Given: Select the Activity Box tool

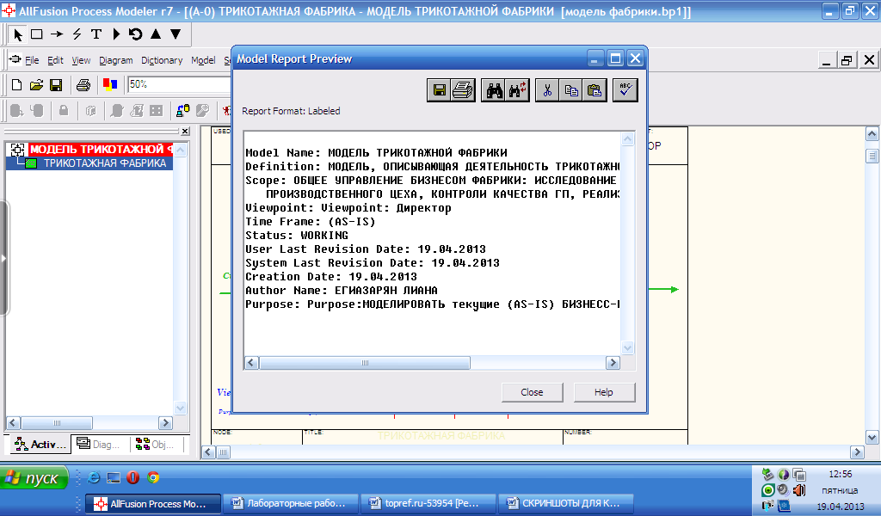Looking at the screenshot, I should coord(37,34).
